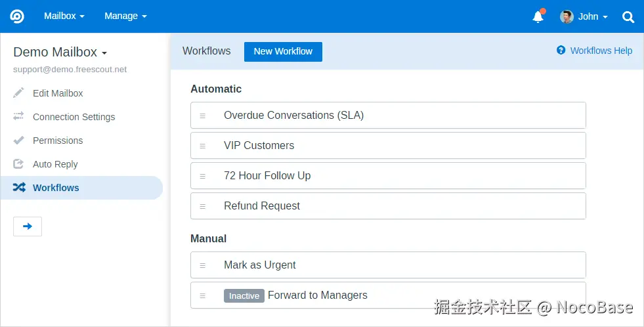Click the Workflows Help question icon

pos(561,51)
